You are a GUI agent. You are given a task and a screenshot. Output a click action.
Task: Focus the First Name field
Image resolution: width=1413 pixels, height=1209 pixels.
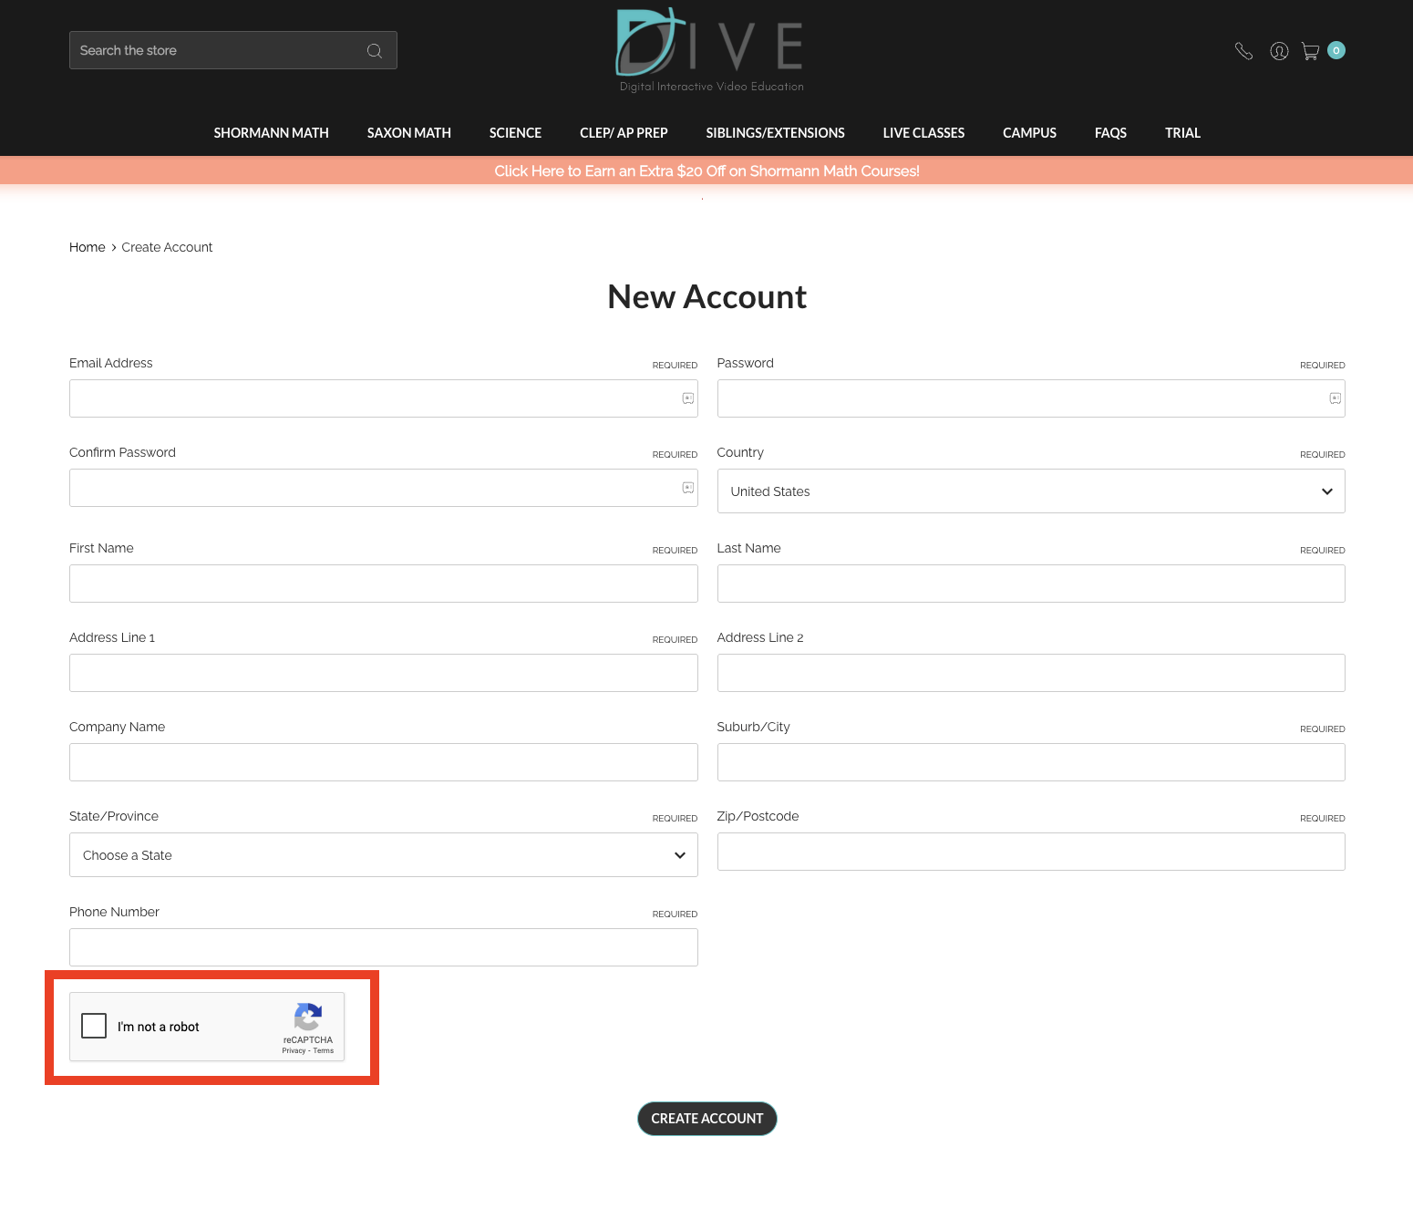pyautogui.click(x=384, y=584)
